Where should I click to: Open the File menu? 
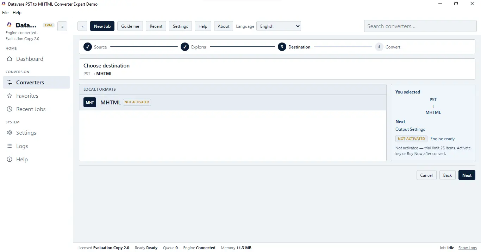tap(5, 13)
